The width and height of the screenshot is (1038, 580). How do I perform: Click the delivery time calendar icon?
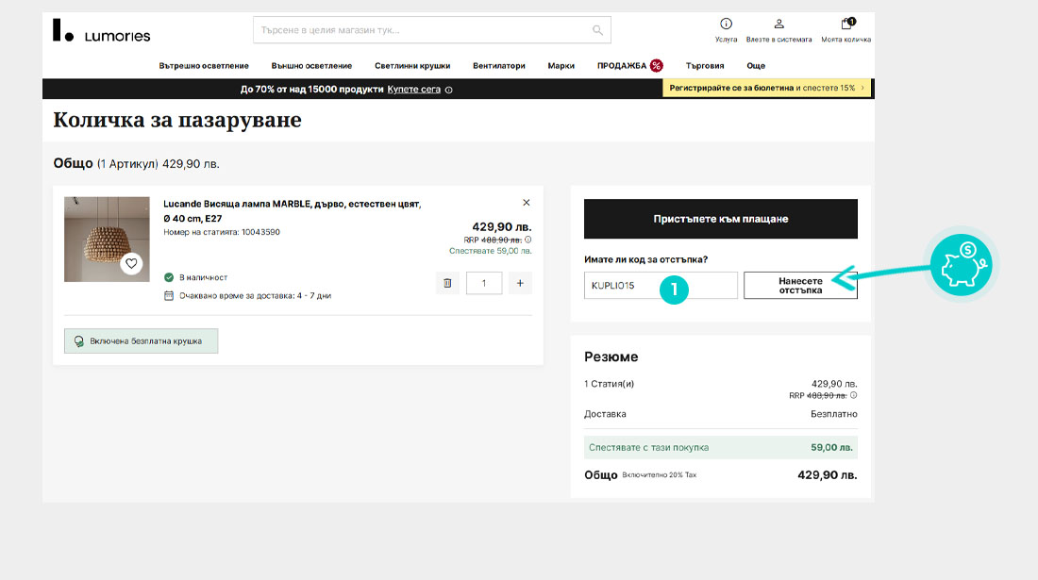(169, 295)
